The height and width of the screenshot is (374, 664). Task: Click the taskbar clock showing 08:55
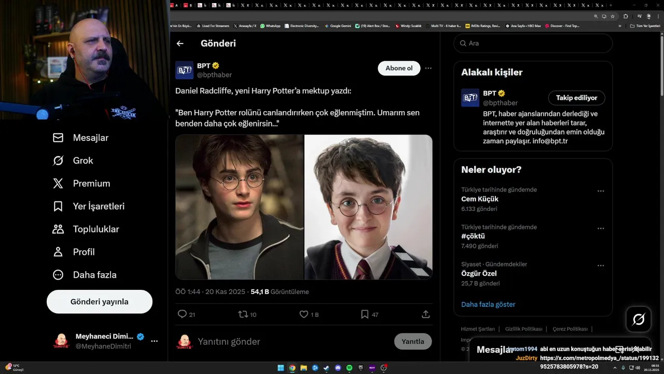[x=652, y=368]
